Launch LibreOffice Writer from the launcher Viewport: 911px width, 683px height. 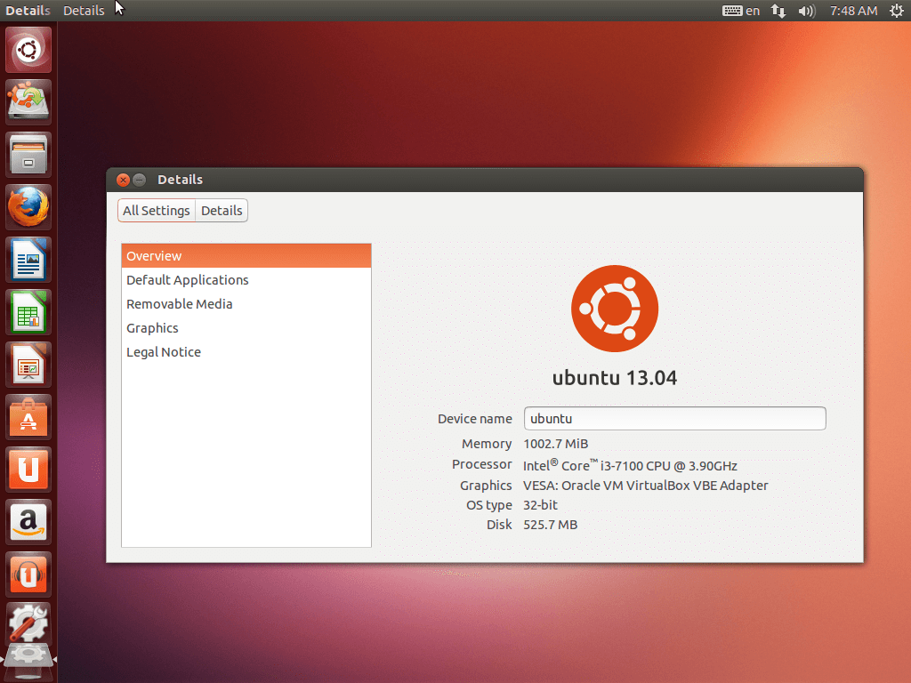point(29,260)
